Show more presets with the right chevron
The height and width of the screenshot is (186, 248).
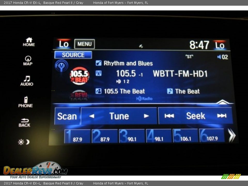(231, 136)
